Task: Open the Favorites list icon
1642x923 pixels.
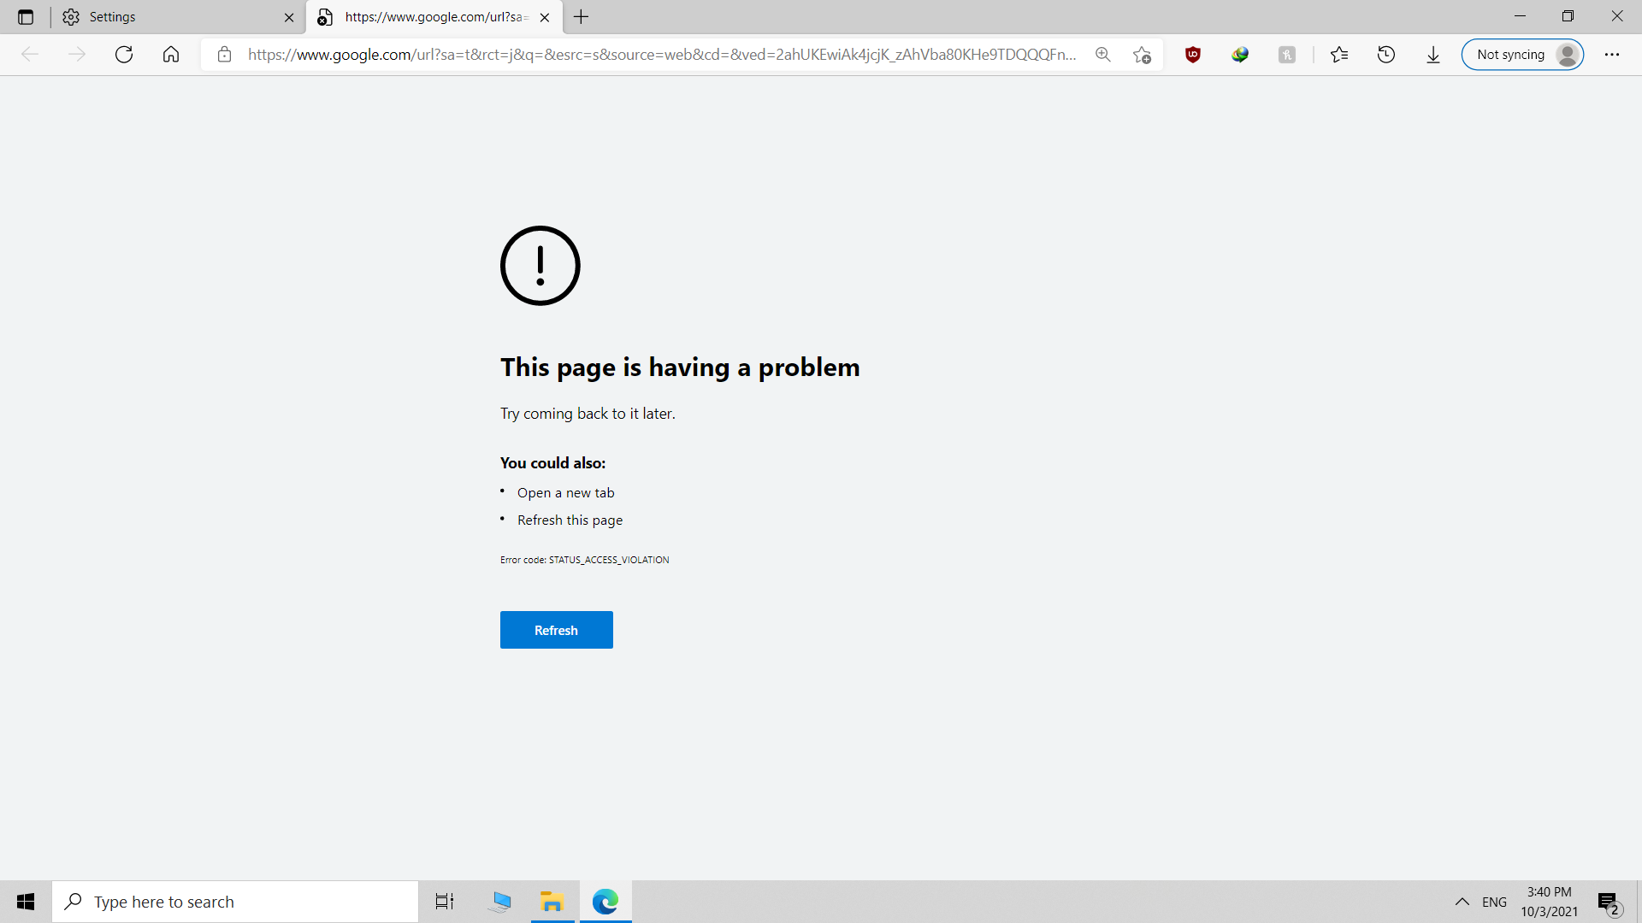Action: coord(1339,55)
